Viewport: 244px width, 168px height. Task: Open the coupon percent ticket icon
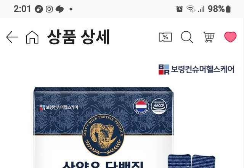pyautogui.click(x=165, y=37)
